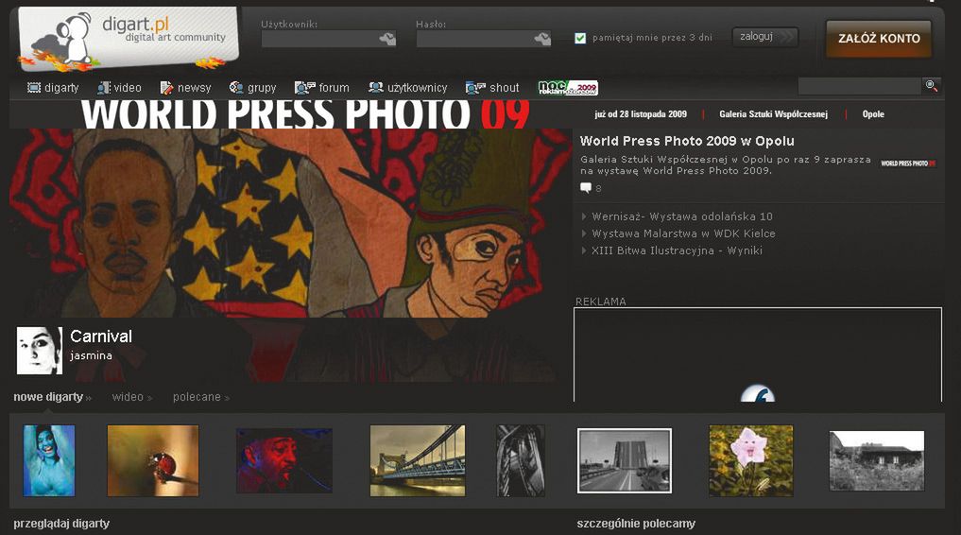
Task: Focus the Użytkownik input field
Action: coord(329,39)
